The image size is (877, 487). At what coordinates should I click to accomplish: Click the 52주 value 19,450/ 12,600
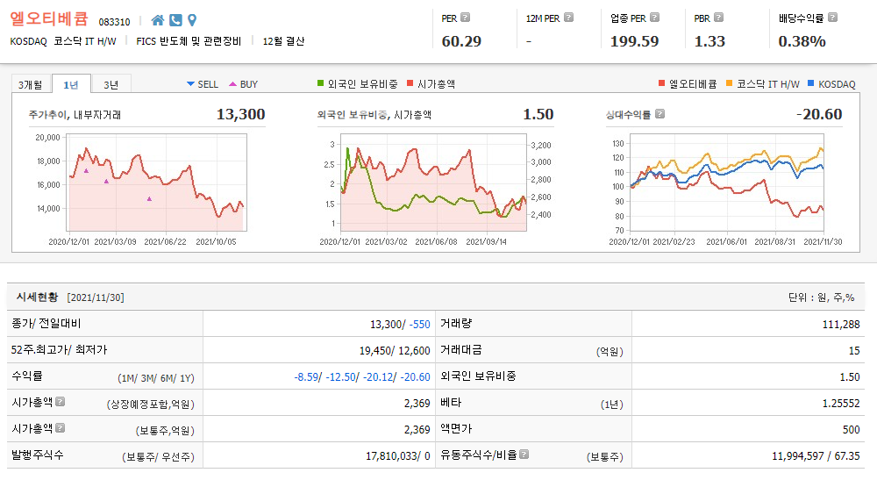click(395, 350)
